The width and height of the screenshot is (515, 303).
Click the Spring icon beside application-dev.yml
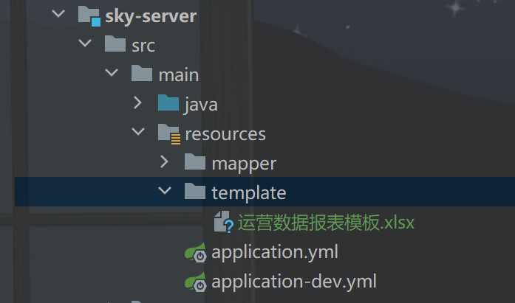coord(196,282)
